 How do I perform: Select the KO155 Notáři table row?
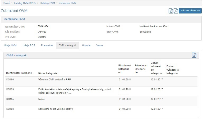click(100, 99)
